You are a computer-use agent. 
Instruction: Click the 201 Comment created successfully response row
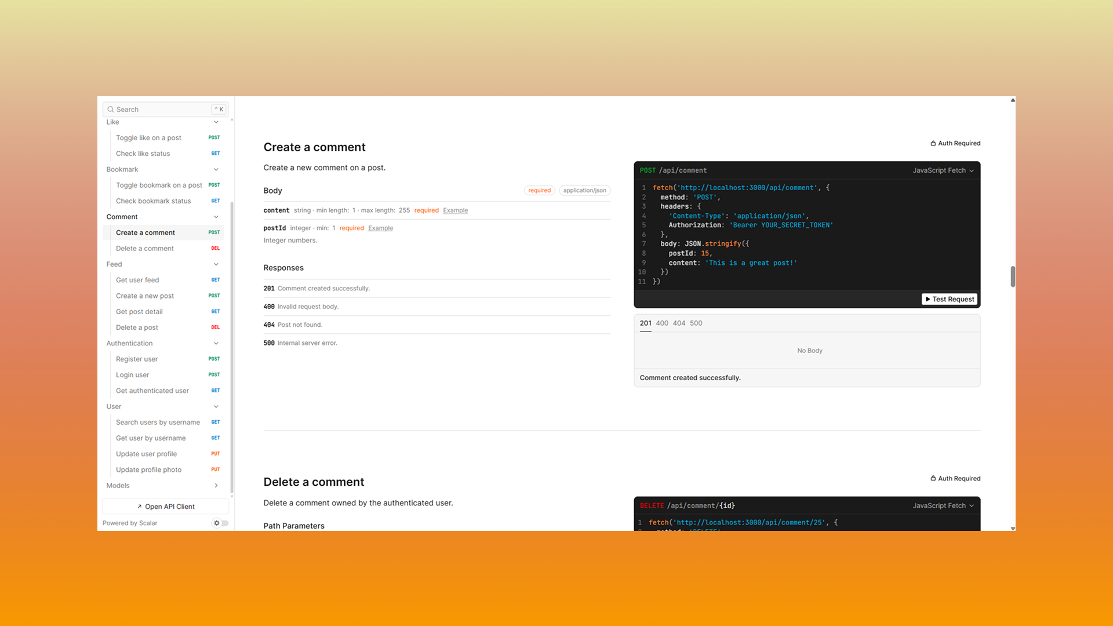(x=437, y=289)
